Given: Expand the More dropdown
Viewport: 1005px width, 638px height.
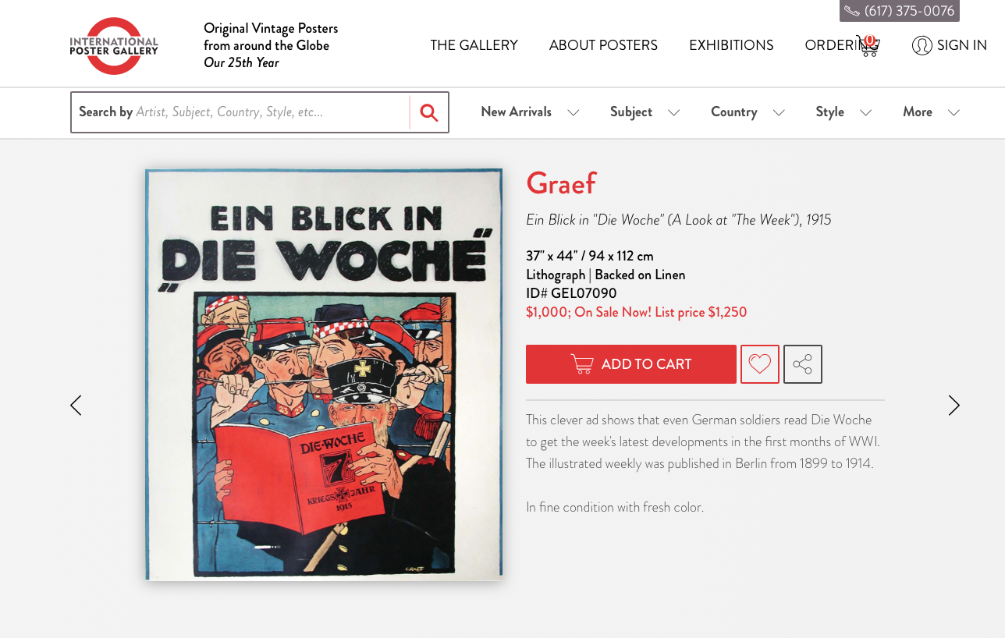Looking at the screenshot, I should (x=931, y=112).
